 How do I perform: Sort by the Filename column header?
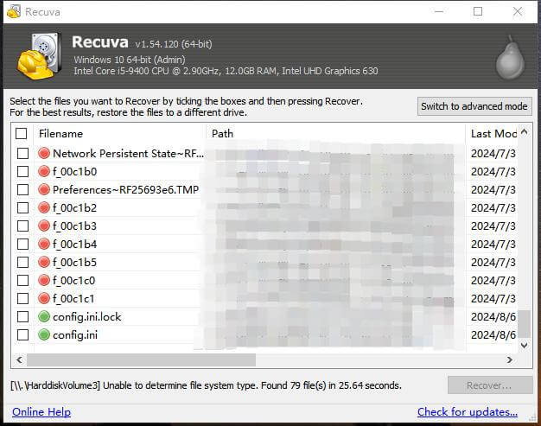tap(120, 133)
